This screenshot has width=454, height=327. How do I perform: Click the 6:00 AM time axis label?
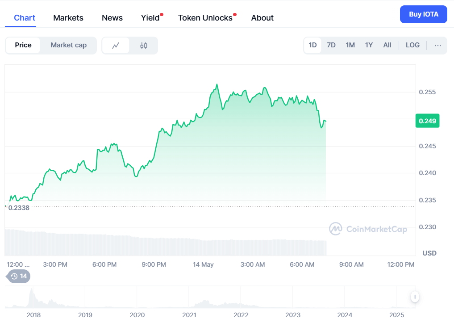[302, 264]
